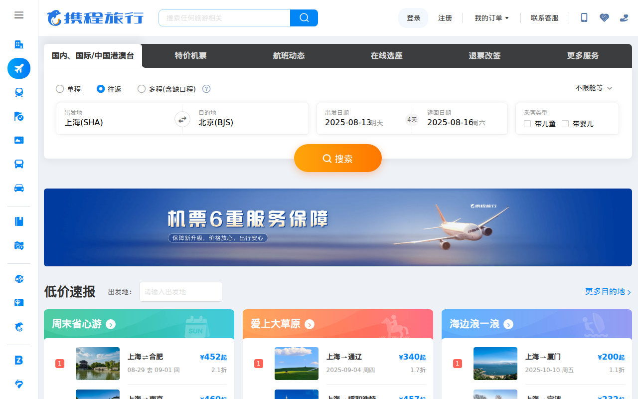This screenshot has width=638, height=399.
Task: Switch to the 特价机票 tab
Action: 190,56
